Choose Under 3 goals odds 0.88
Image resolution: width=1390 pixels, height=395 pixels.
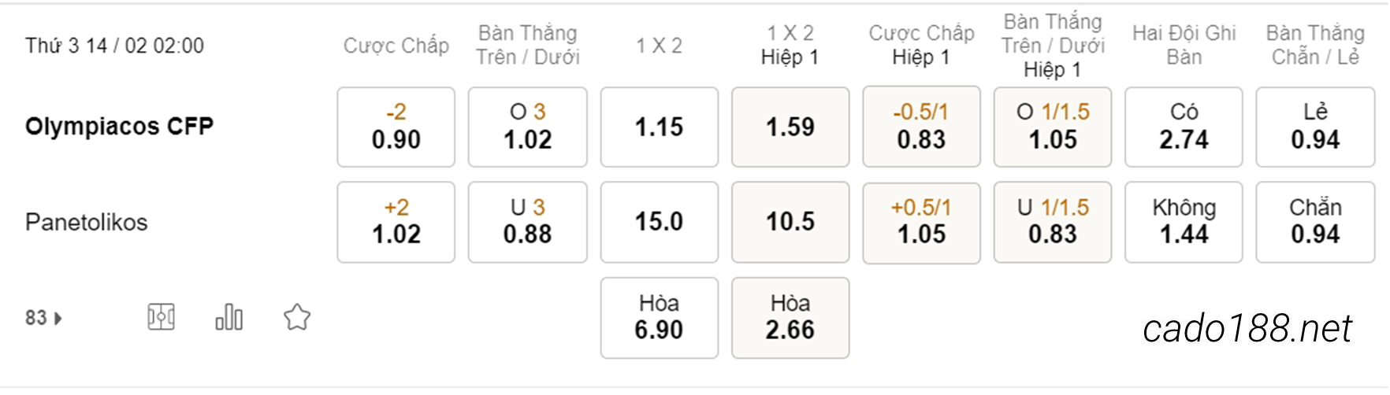[x=528, y=222]
